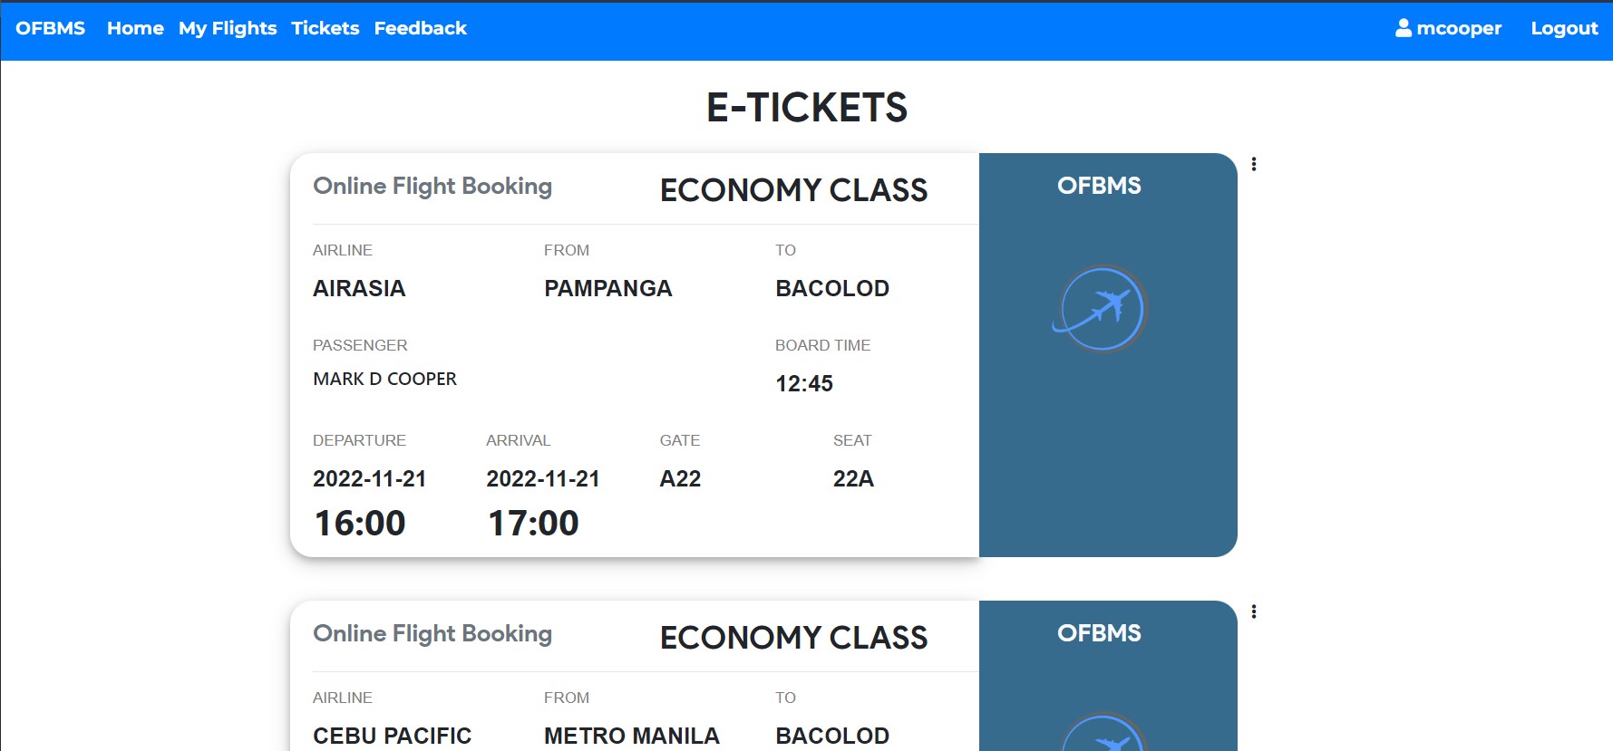
Task: Log out using the Logout link
Action: pyautogui.click(x=1564, y=28)
